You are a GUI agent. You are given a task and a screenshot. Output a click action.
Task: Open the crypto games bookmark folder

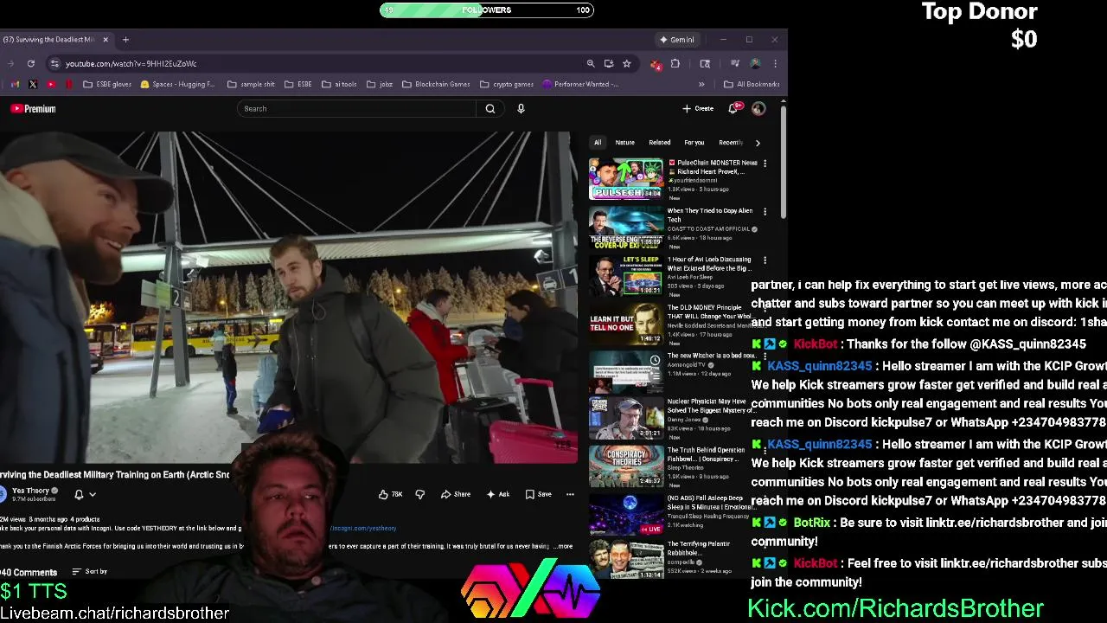point(507,84)
